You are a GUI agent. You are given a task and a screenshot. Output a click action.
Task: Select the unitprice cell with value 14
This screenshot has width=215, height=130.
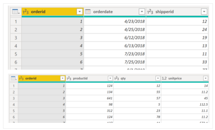(x=185, y=86)
